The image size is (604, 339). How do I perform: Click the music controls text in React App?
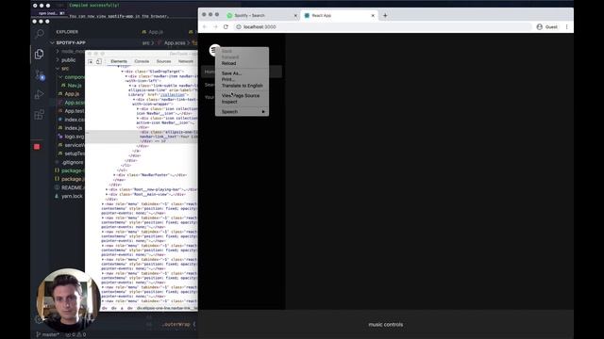point(386,324)
